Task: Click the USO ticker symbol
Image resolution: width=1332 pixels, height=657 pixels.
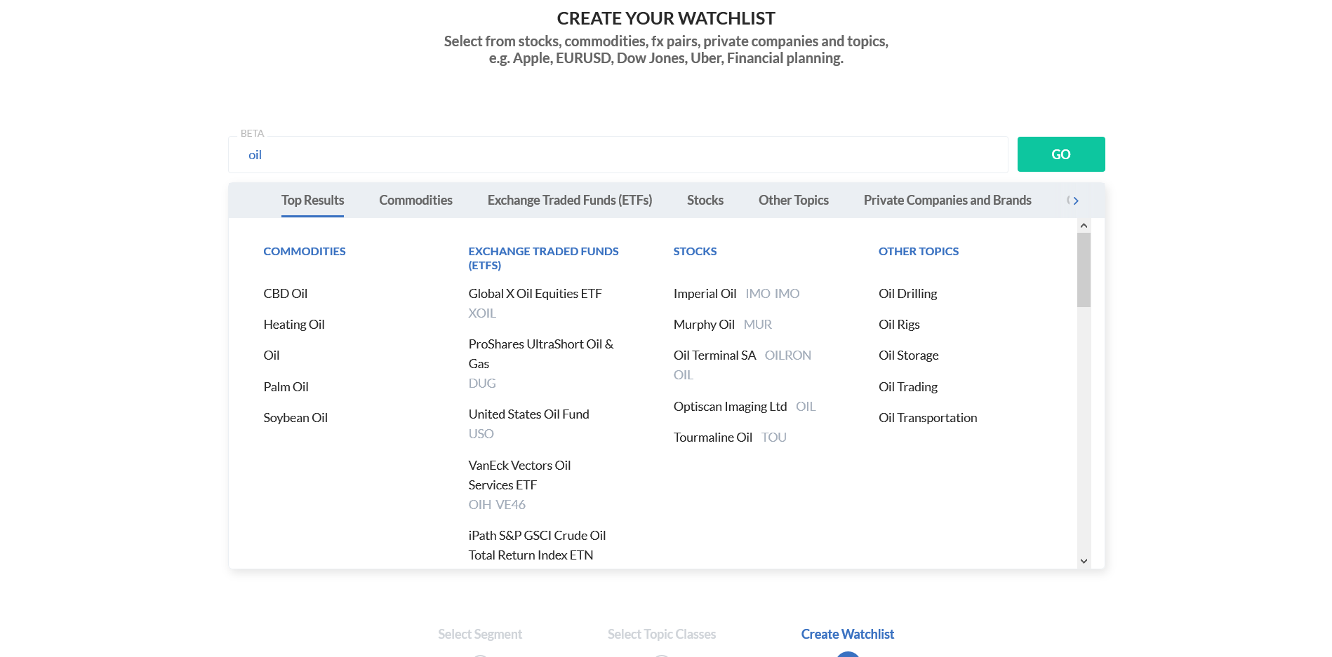Action: click(481, 434)
